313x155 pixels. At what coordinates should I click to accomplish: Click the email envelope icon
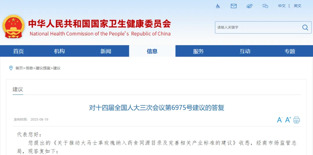[x=234, y=6]
